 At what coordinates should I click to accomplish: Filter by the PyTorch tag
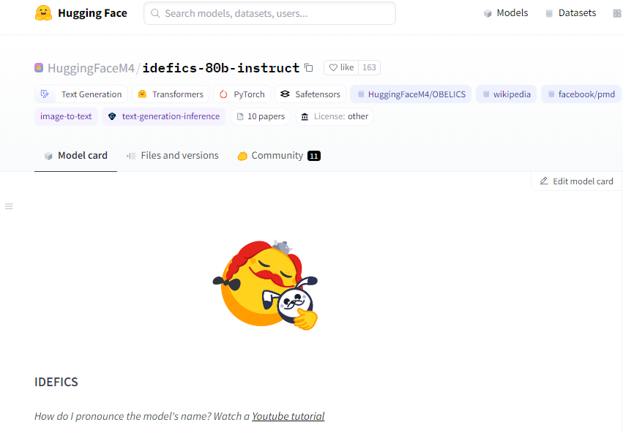pos(242,94)
